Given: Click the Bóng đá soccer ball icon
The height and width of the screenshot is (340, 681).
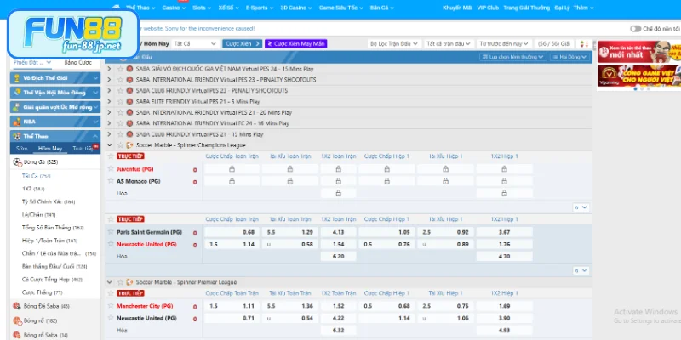Looking at the screenshot, I should click(x=18, y=161).
